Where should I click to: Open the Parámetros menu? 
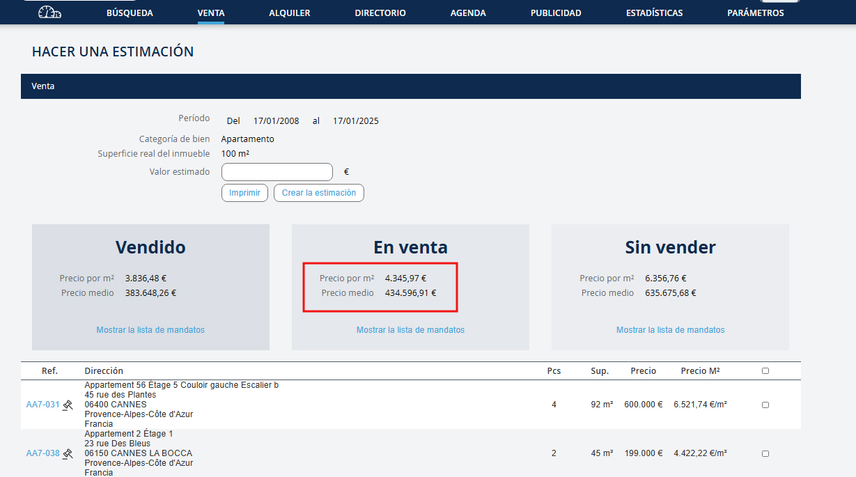click(755, 13)
